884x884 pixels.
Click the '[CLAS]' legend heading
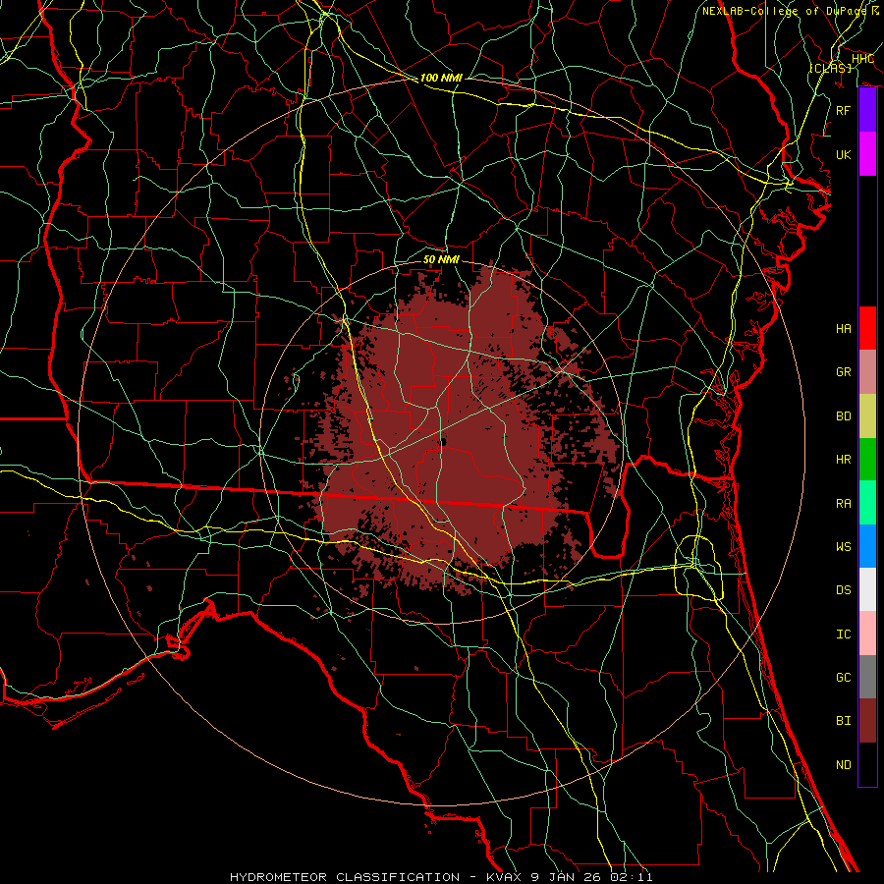830,68
